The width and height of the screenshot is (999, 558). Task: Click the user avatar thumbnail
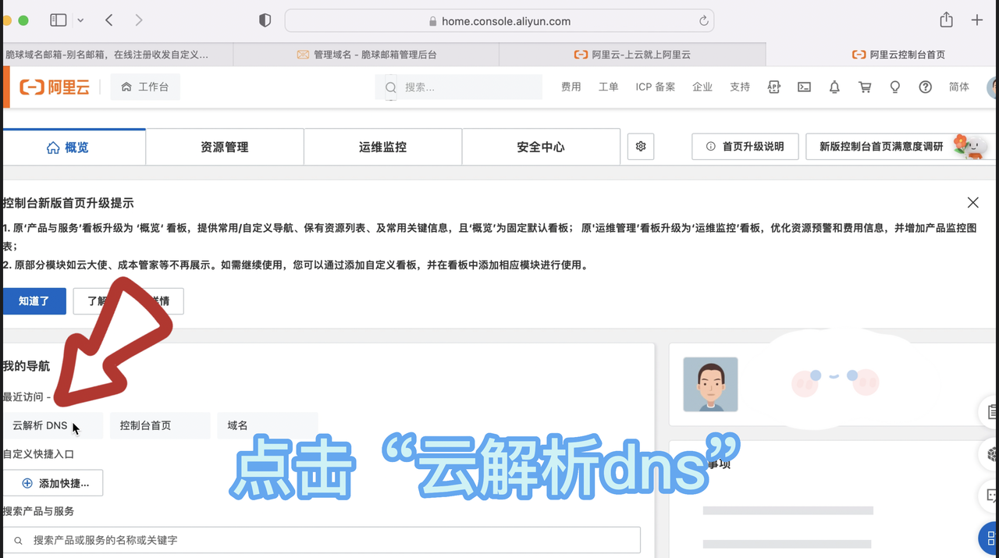710,385
